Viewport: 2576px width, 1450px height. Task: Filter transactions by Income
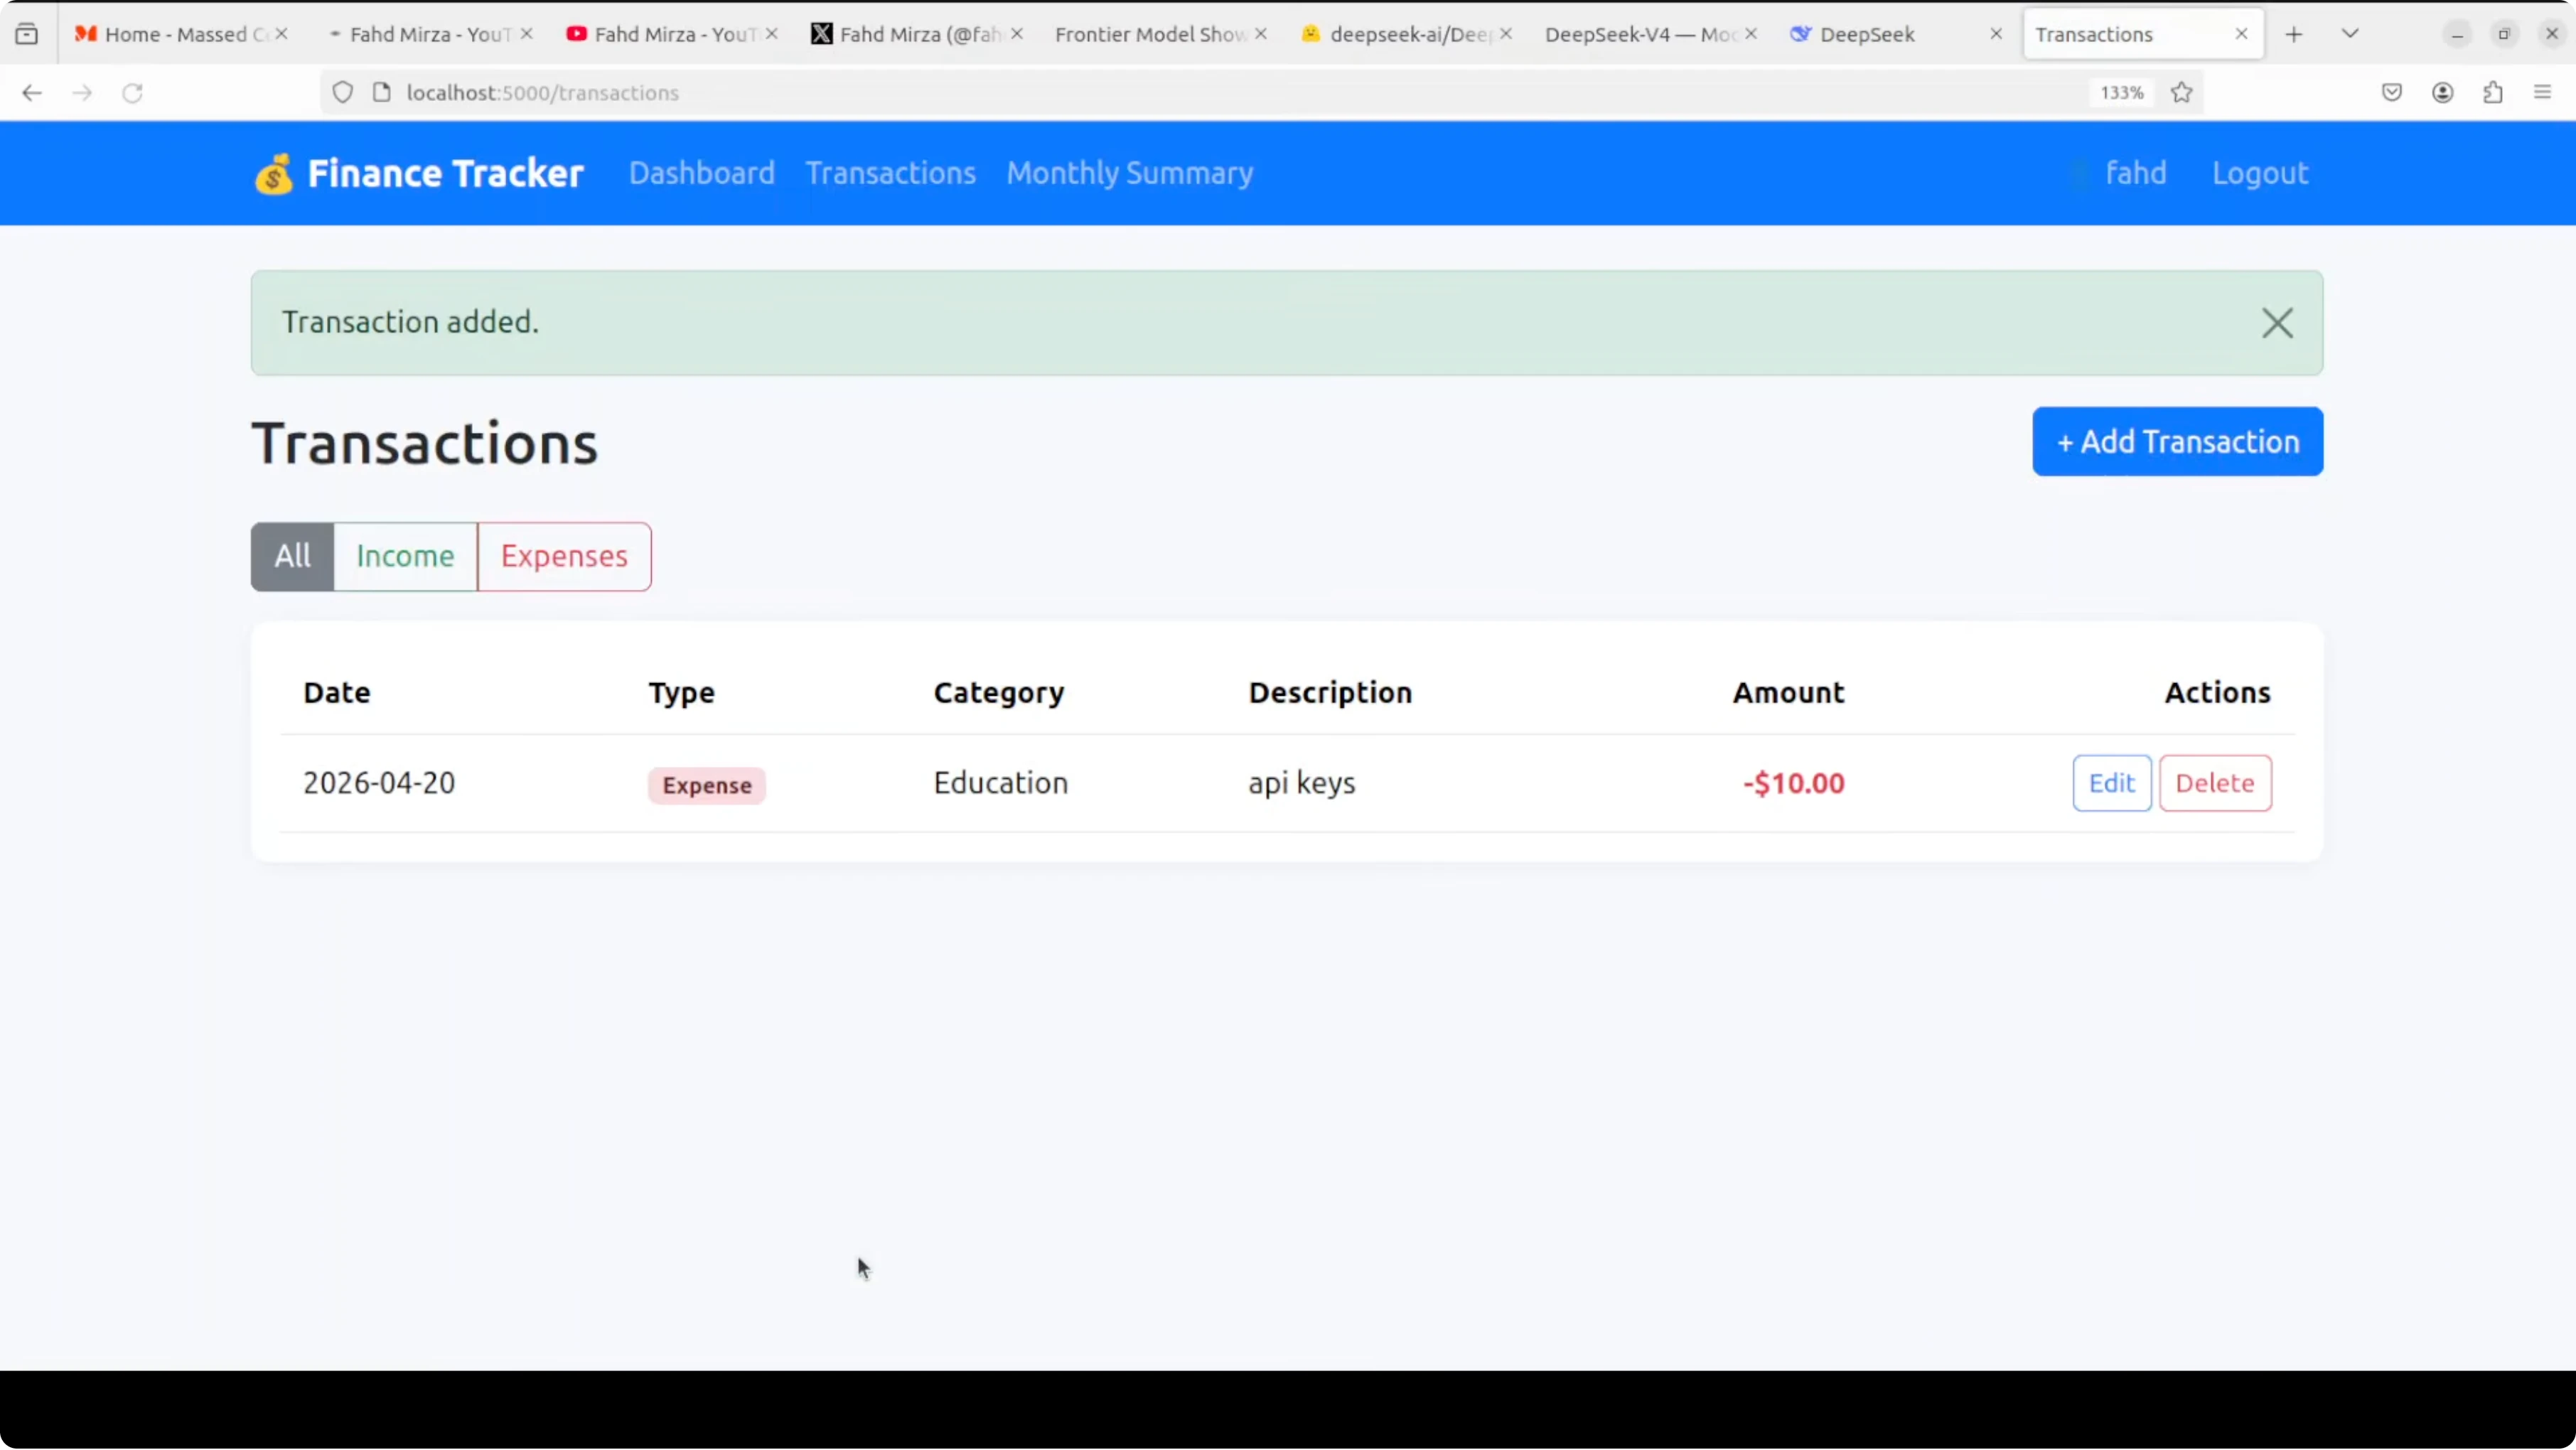(x=405, y=556)
